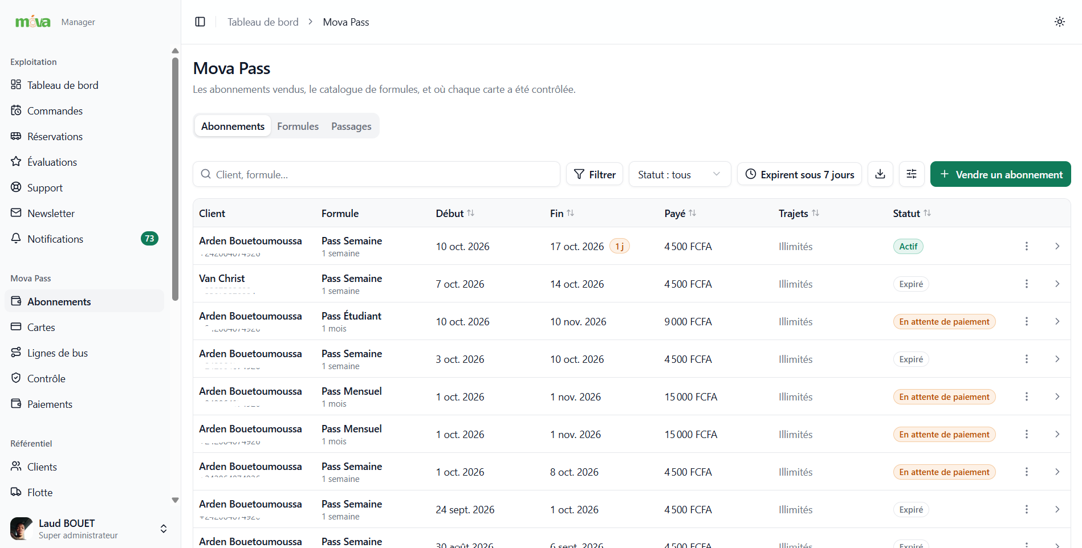Open Lignes de bus in sidebar
Screen dimensions: 1082x548
click(84, 353)
